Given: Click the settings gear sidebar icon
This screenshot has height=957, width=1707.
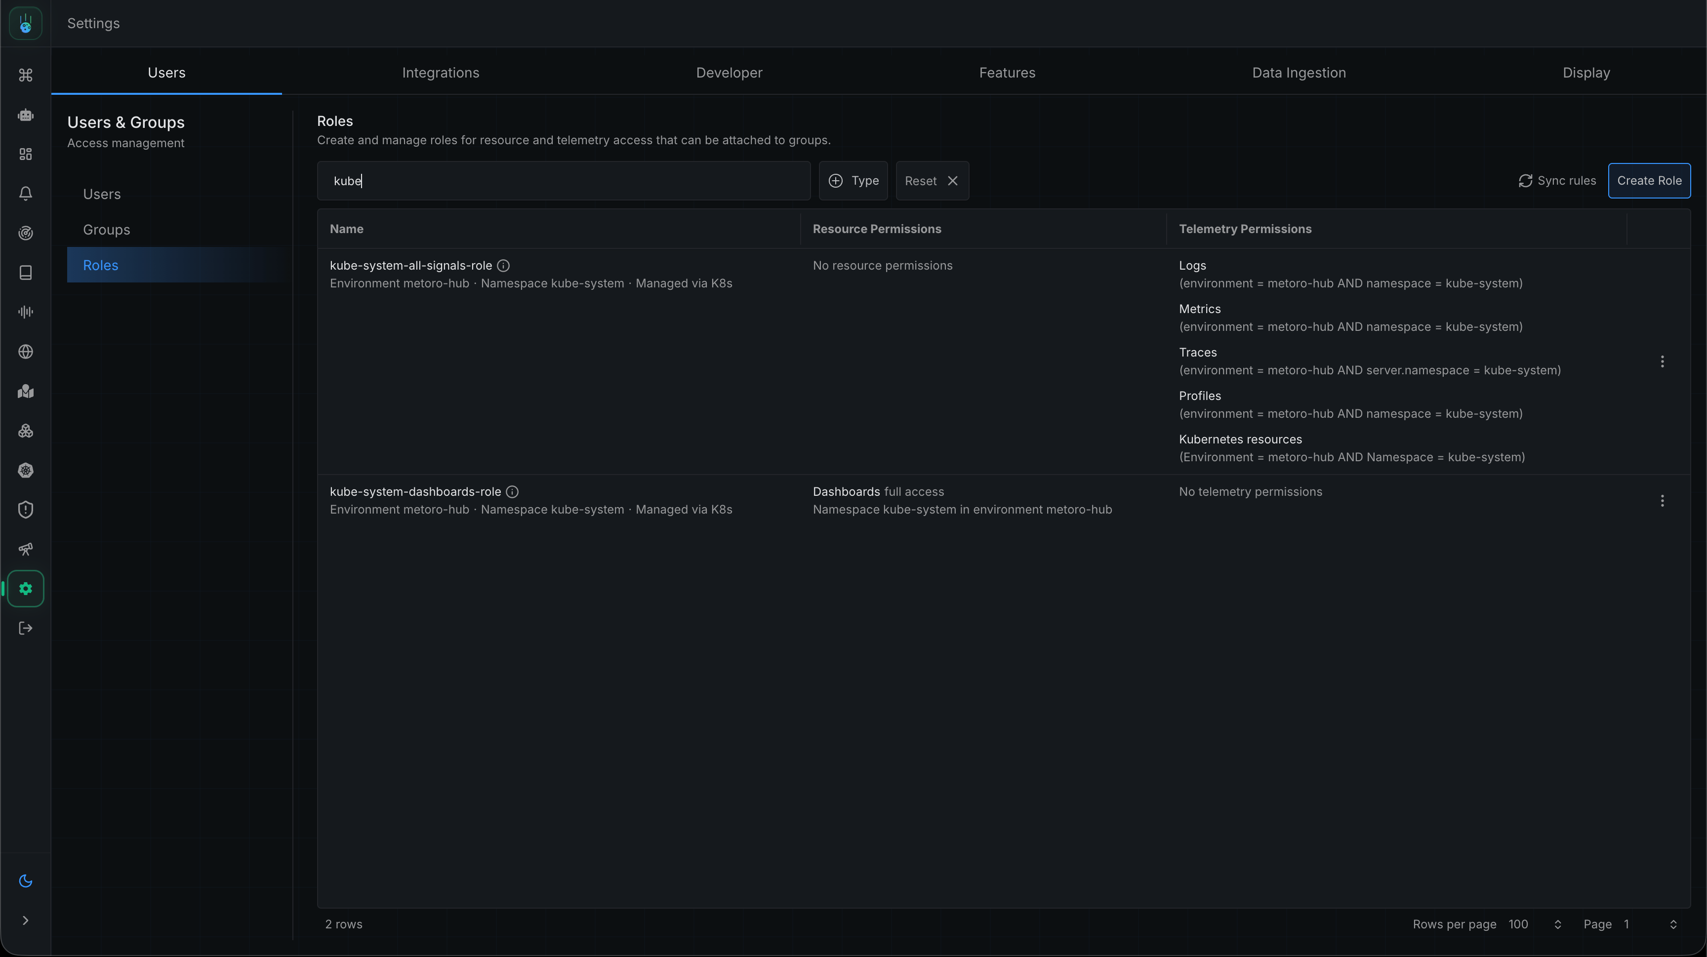Looking at the screenshot, I should 25,589.
